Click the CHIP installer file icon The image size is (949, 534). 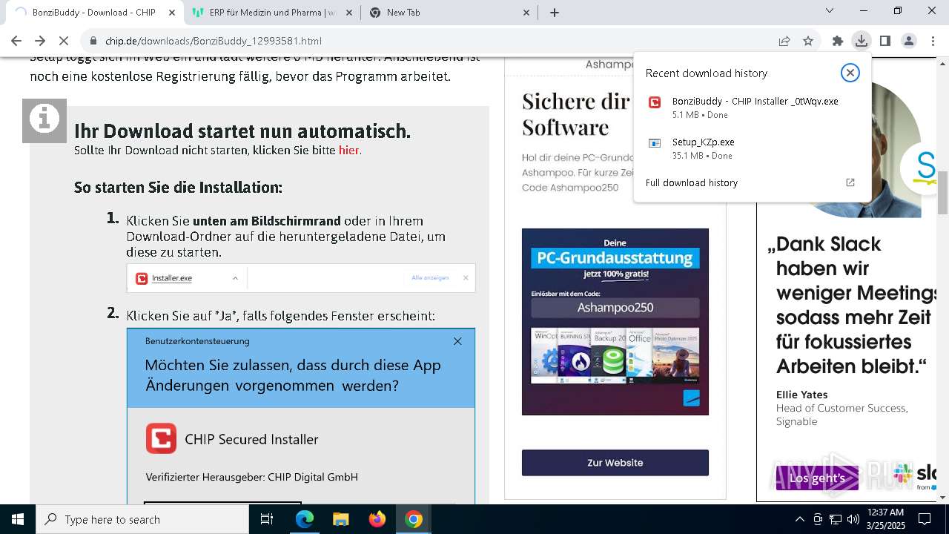click(655, 102)
